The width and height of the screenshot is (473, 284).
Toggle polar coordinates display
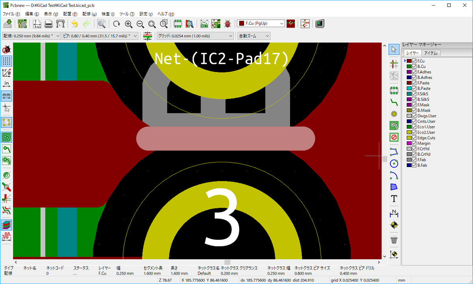[x=6, y=72]
